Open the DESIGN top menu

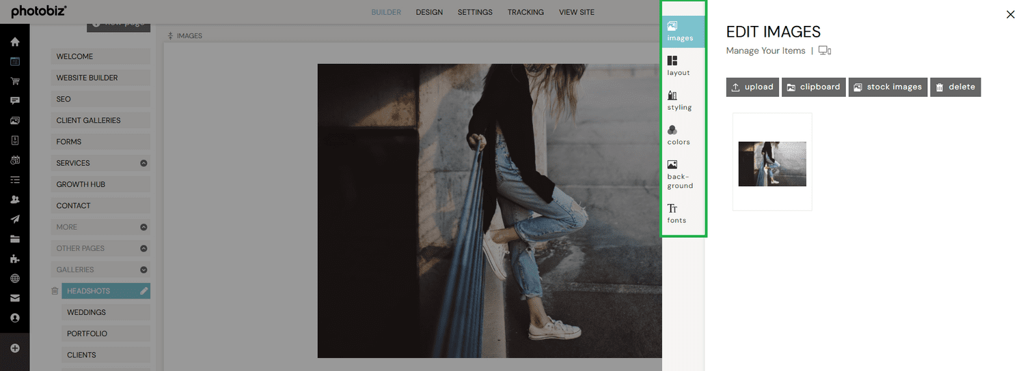429,12
